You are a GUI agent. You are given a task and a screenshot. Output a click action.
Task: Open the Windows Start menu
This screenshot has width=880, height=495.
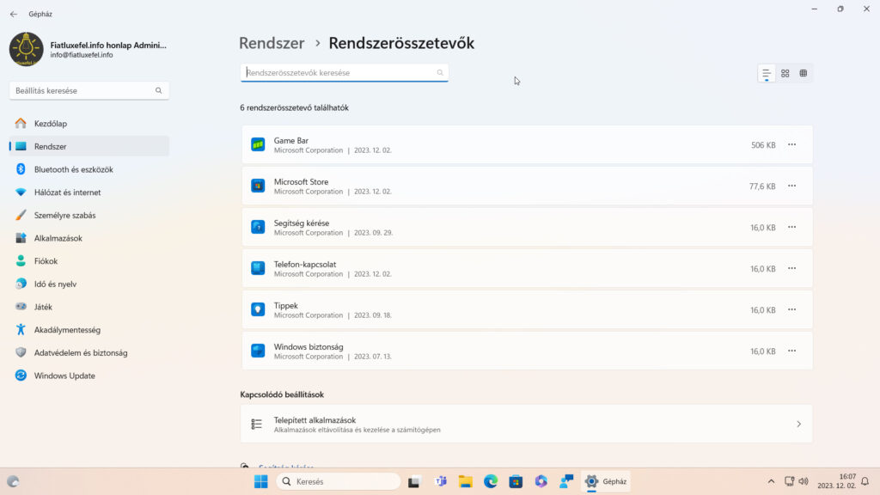pos(261,481)
